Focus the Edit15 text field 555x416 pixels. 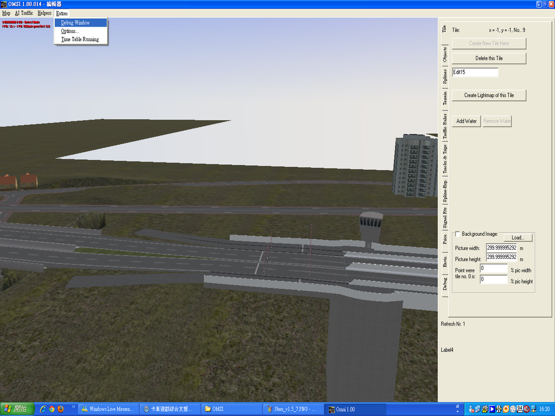tap(475, 72)
